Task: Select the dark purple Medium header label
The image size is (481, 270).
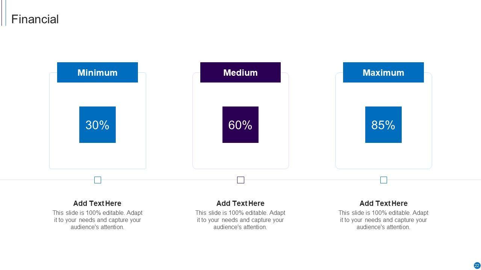Action: pos(240,72)
